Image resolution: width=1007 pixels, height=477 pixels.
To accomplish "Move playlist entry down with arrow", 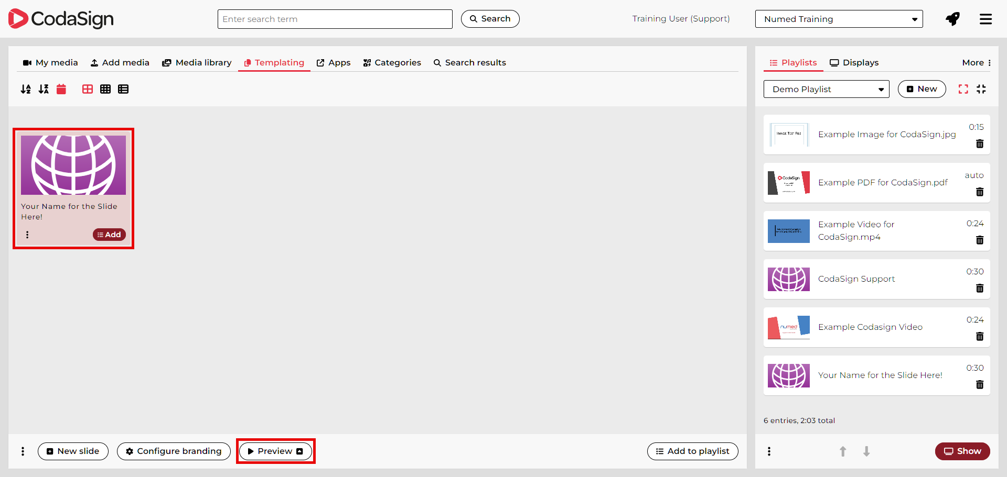I will [x=866, y=451].
